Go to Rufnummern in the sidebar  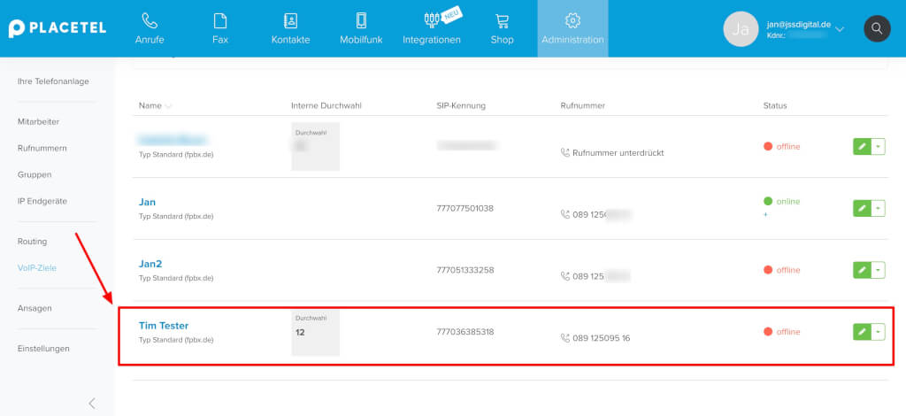(x=42, y=148)
